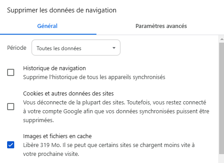Click the Période label
The image size is (224, 163).
(x=17, y=48)
